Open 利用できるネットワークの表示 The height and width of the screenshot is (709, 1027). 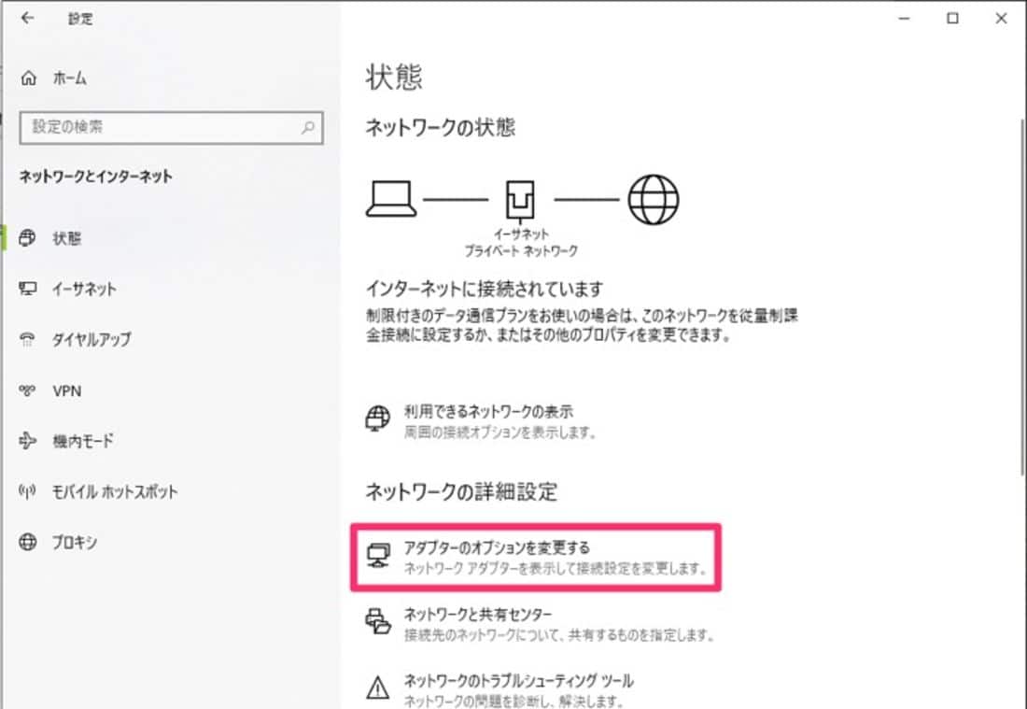488,412
